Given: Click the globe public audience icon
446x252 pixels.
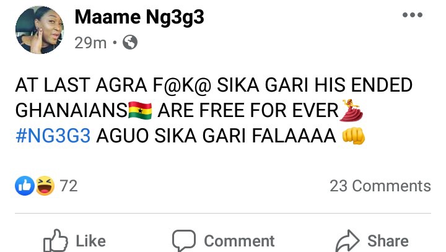Looking at the screenshot, I should (x=130, y=42).
